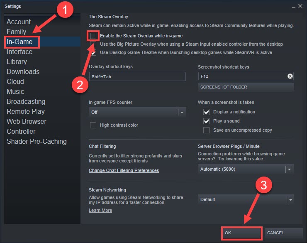Follow the Learn More link
Image resolution: width=307 pixels, height=243 pixels.
100,211
